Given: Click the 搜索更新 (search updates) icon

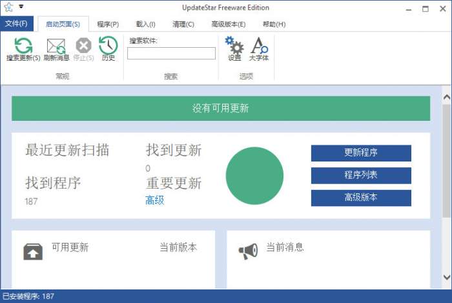Looking at the screenshot, I should pos(23,46).
